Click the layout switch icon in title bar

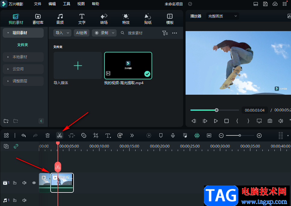pyautogui.click(x=256, y=4)
